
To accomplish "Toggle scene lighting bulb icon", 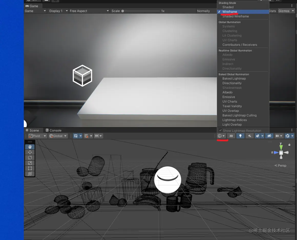I will coord(240,136).
